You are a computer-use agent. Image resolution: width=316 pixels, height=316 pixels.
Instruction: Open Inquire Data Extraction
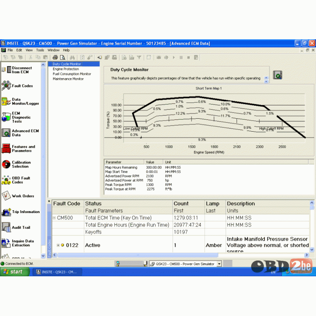(18, 243)
